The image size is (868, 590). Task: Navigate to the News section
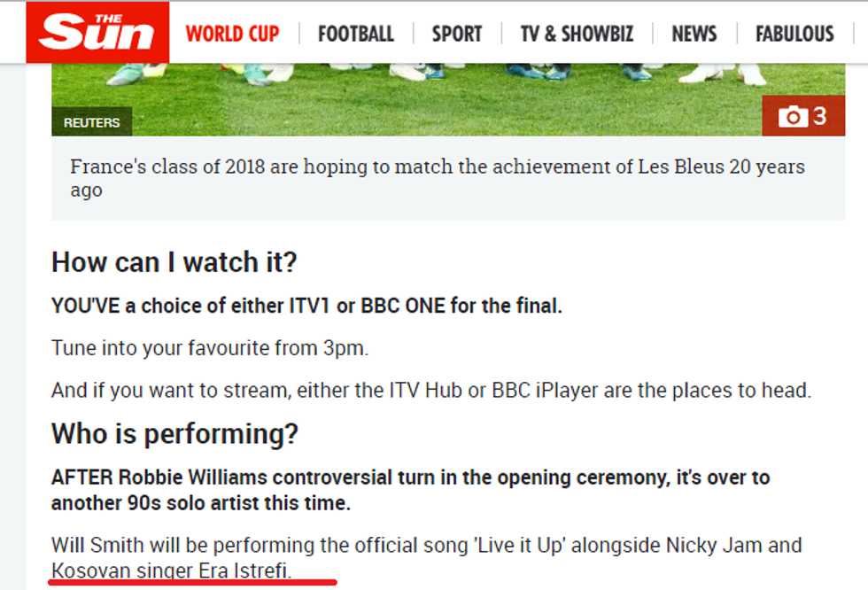coord(694,34)
